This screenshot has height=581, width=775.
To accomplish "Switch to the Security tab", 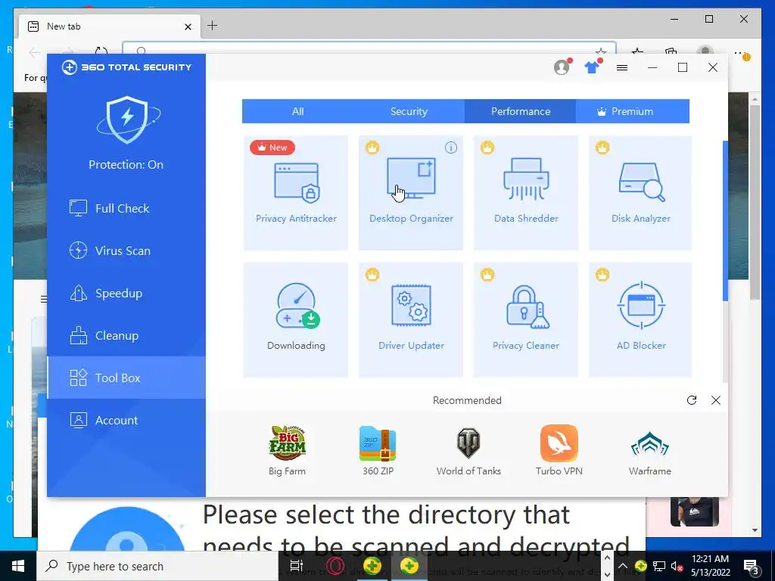I will (409, 111).
